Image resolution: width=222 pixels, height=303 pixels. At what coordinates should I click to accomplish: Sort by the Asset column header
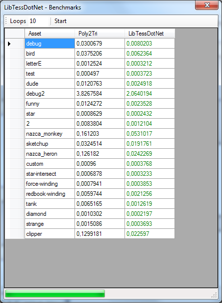[49, 34]
